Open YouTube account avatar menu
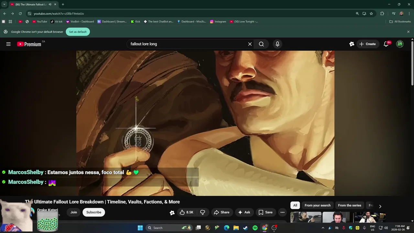Viewport: 414px width, 233px height. [400, 44]
